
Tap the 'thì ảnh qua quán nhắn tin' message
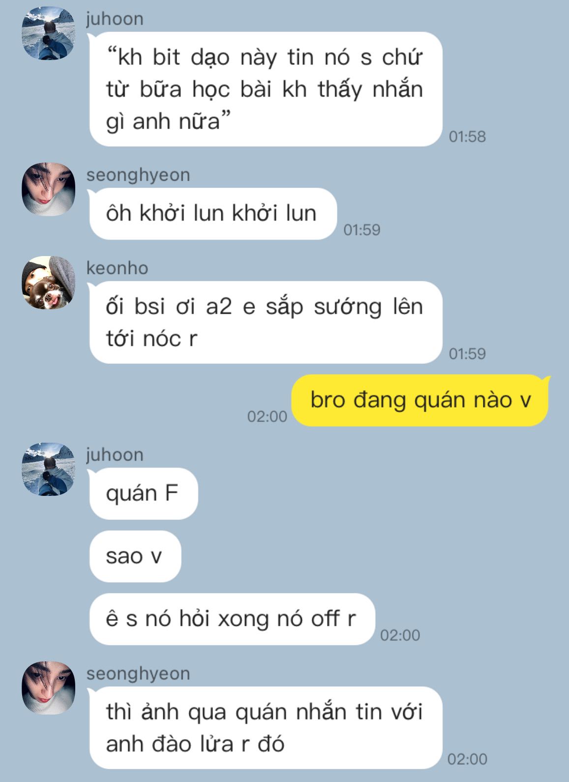(266, 728)
